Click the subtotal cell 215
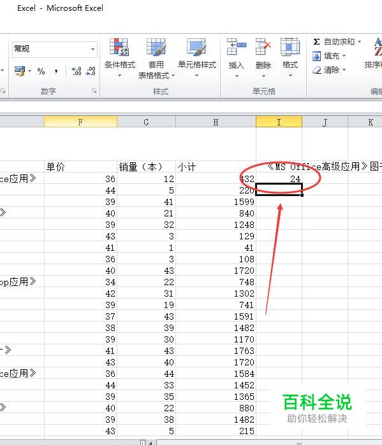 216,431
